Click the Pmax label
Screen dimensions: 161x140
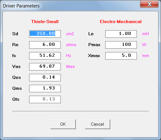tap(94, 45)
